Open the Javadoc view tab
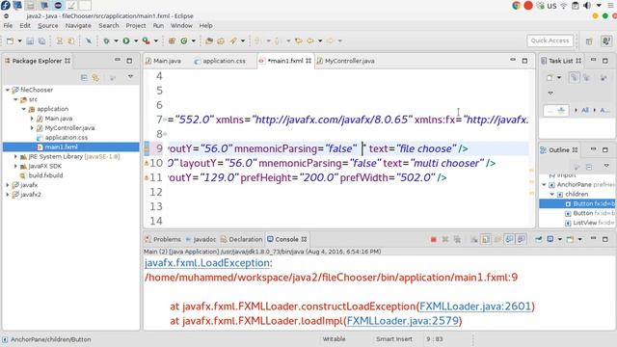 click(201, 239)
